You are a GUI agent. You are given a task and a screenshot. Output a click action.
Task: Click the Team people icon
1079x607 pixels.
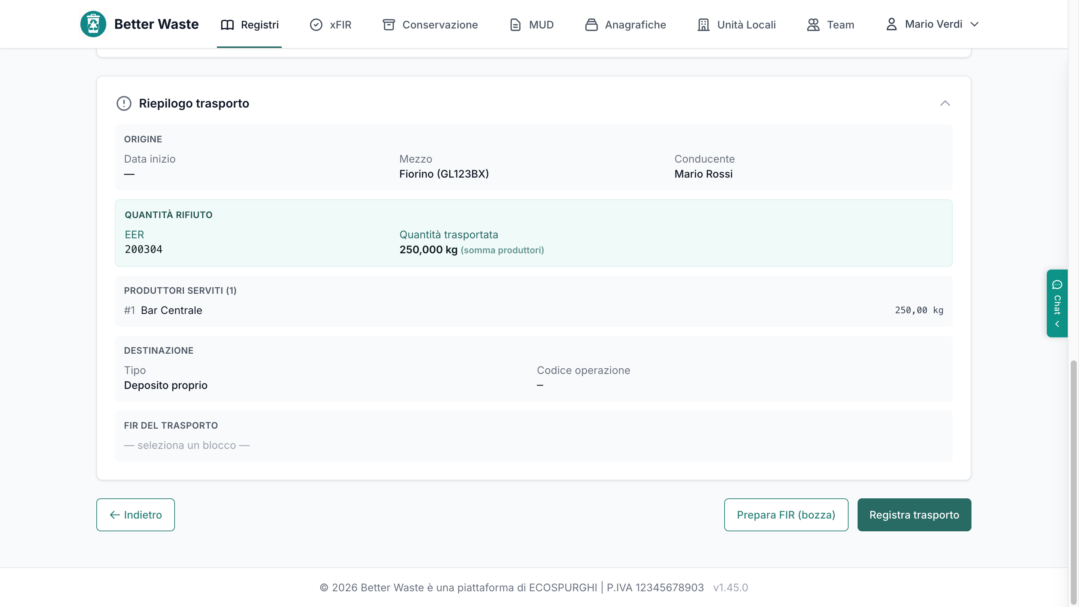click(x=813, y=25)
